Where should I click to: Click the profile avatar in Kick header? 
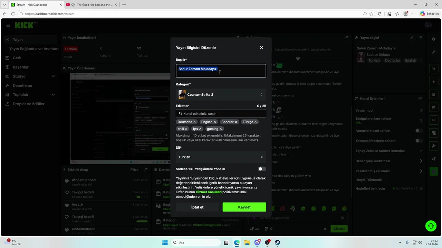coord(428,25)
